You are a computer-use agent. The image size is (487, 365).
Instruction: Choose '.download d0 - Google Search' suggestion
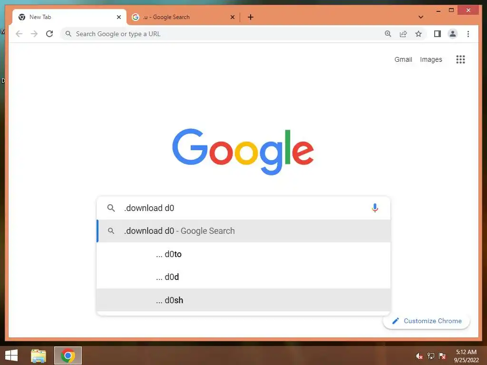coord(243,231)
